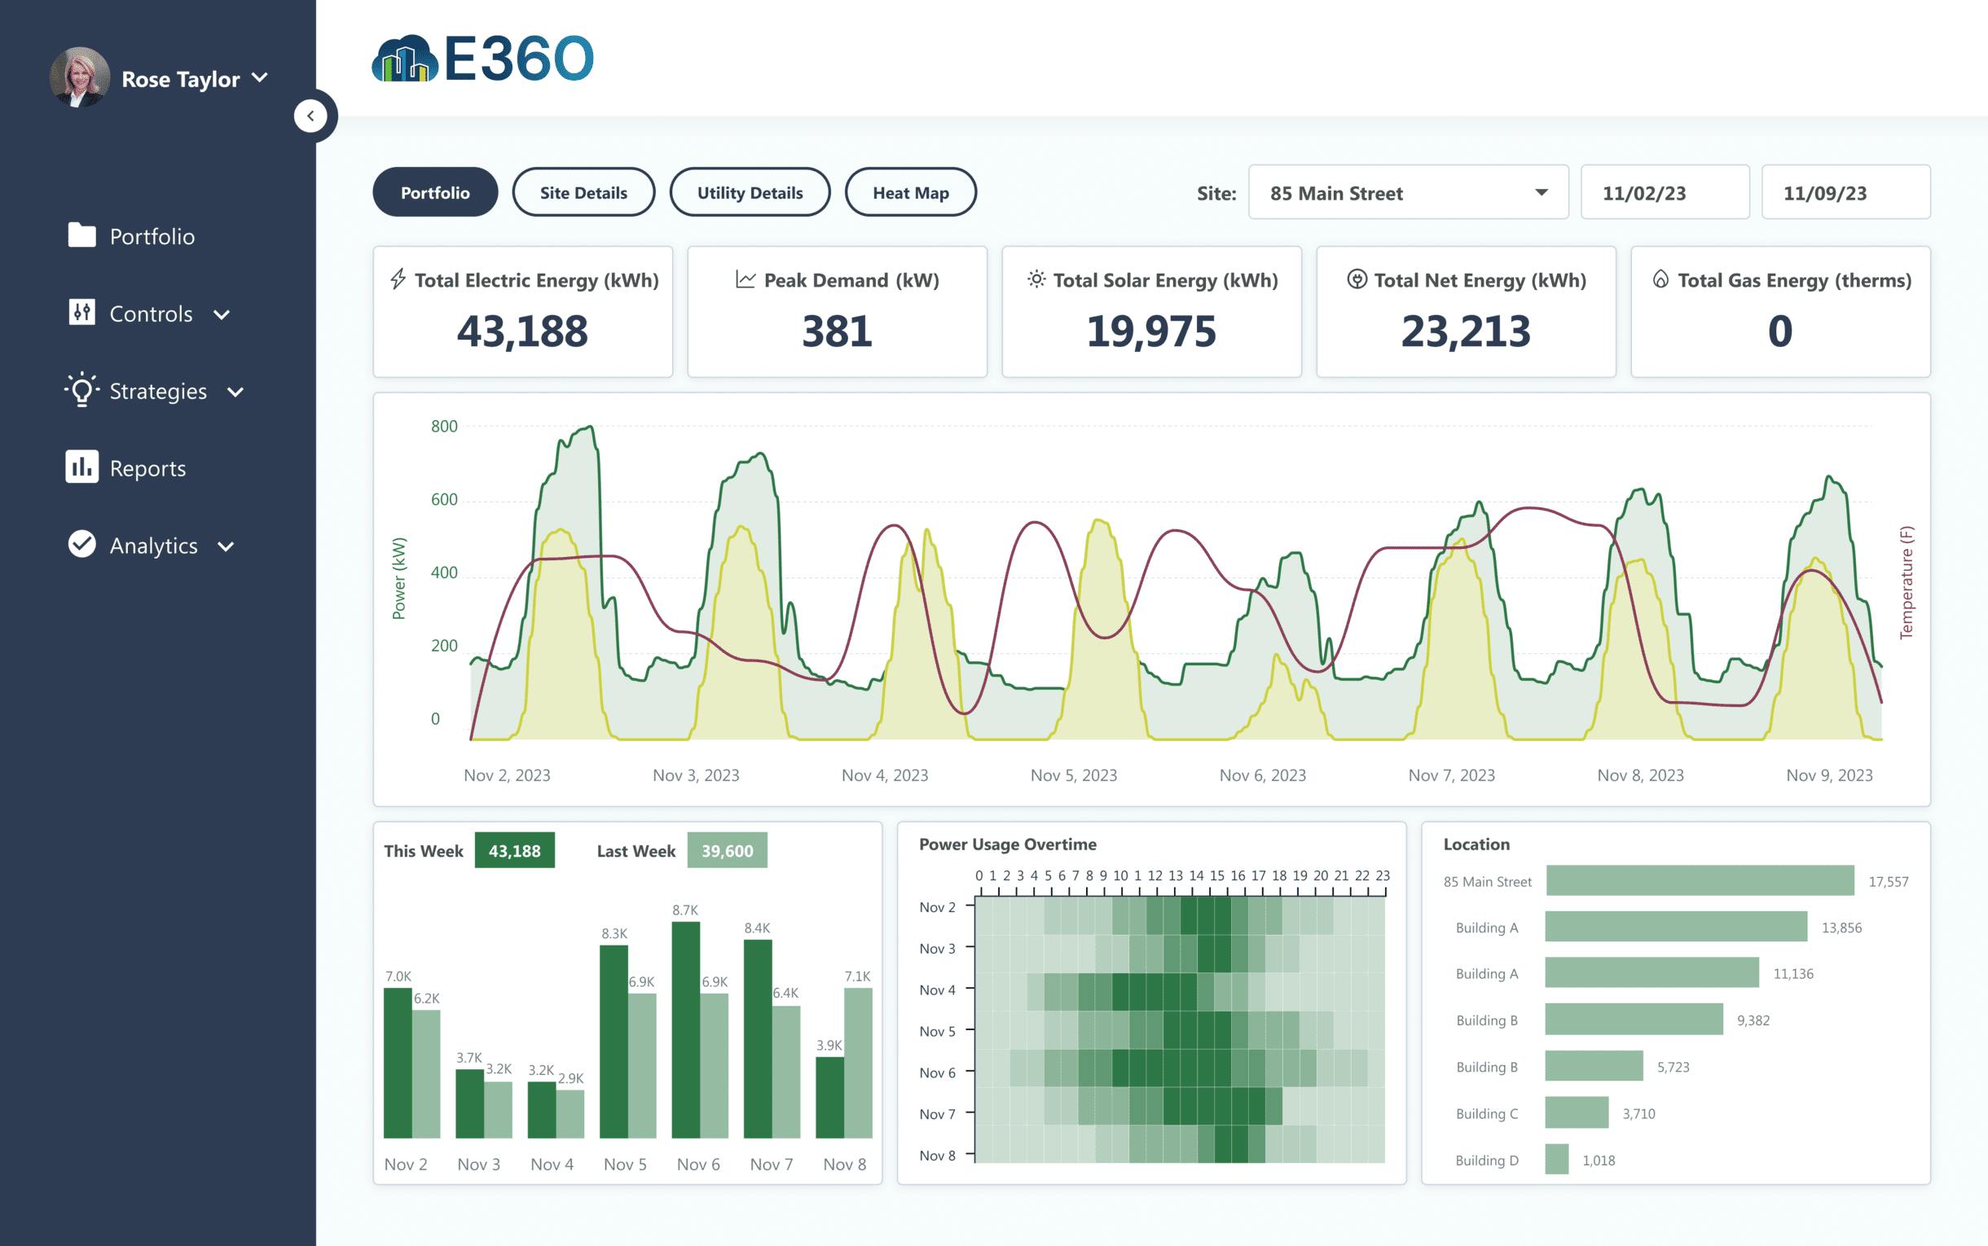Open the Site dropdown showing 85 Main Street
1988x1246 pixels.
pos(1409,192)
